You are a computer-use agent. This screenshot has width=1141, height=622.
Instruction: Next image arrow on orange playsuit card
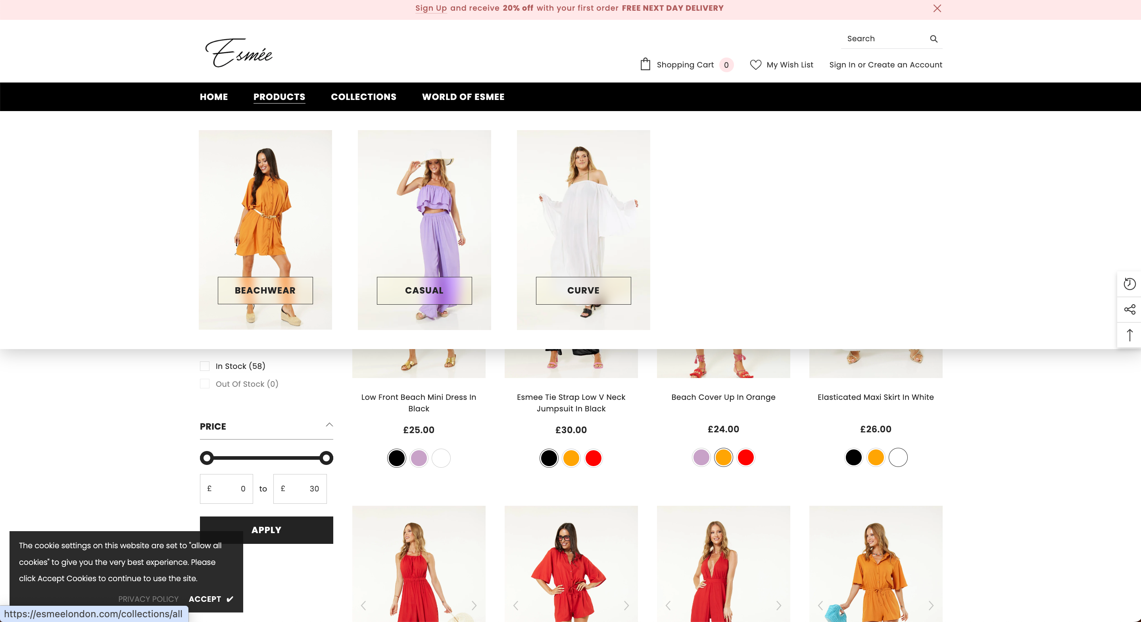[931, 605]
